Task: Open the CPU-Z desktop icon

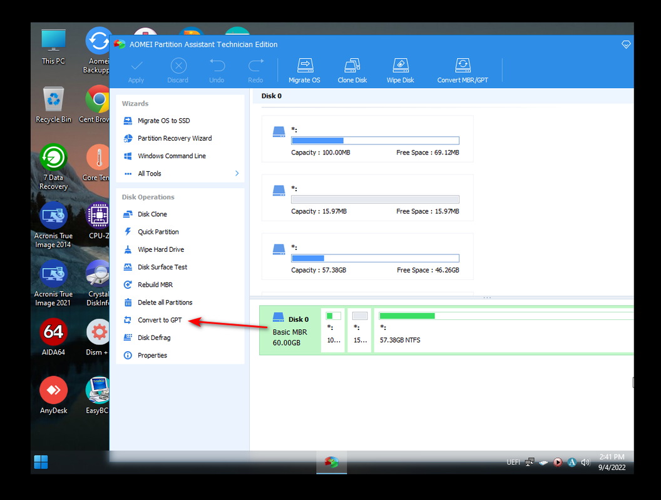Action: 98,221
